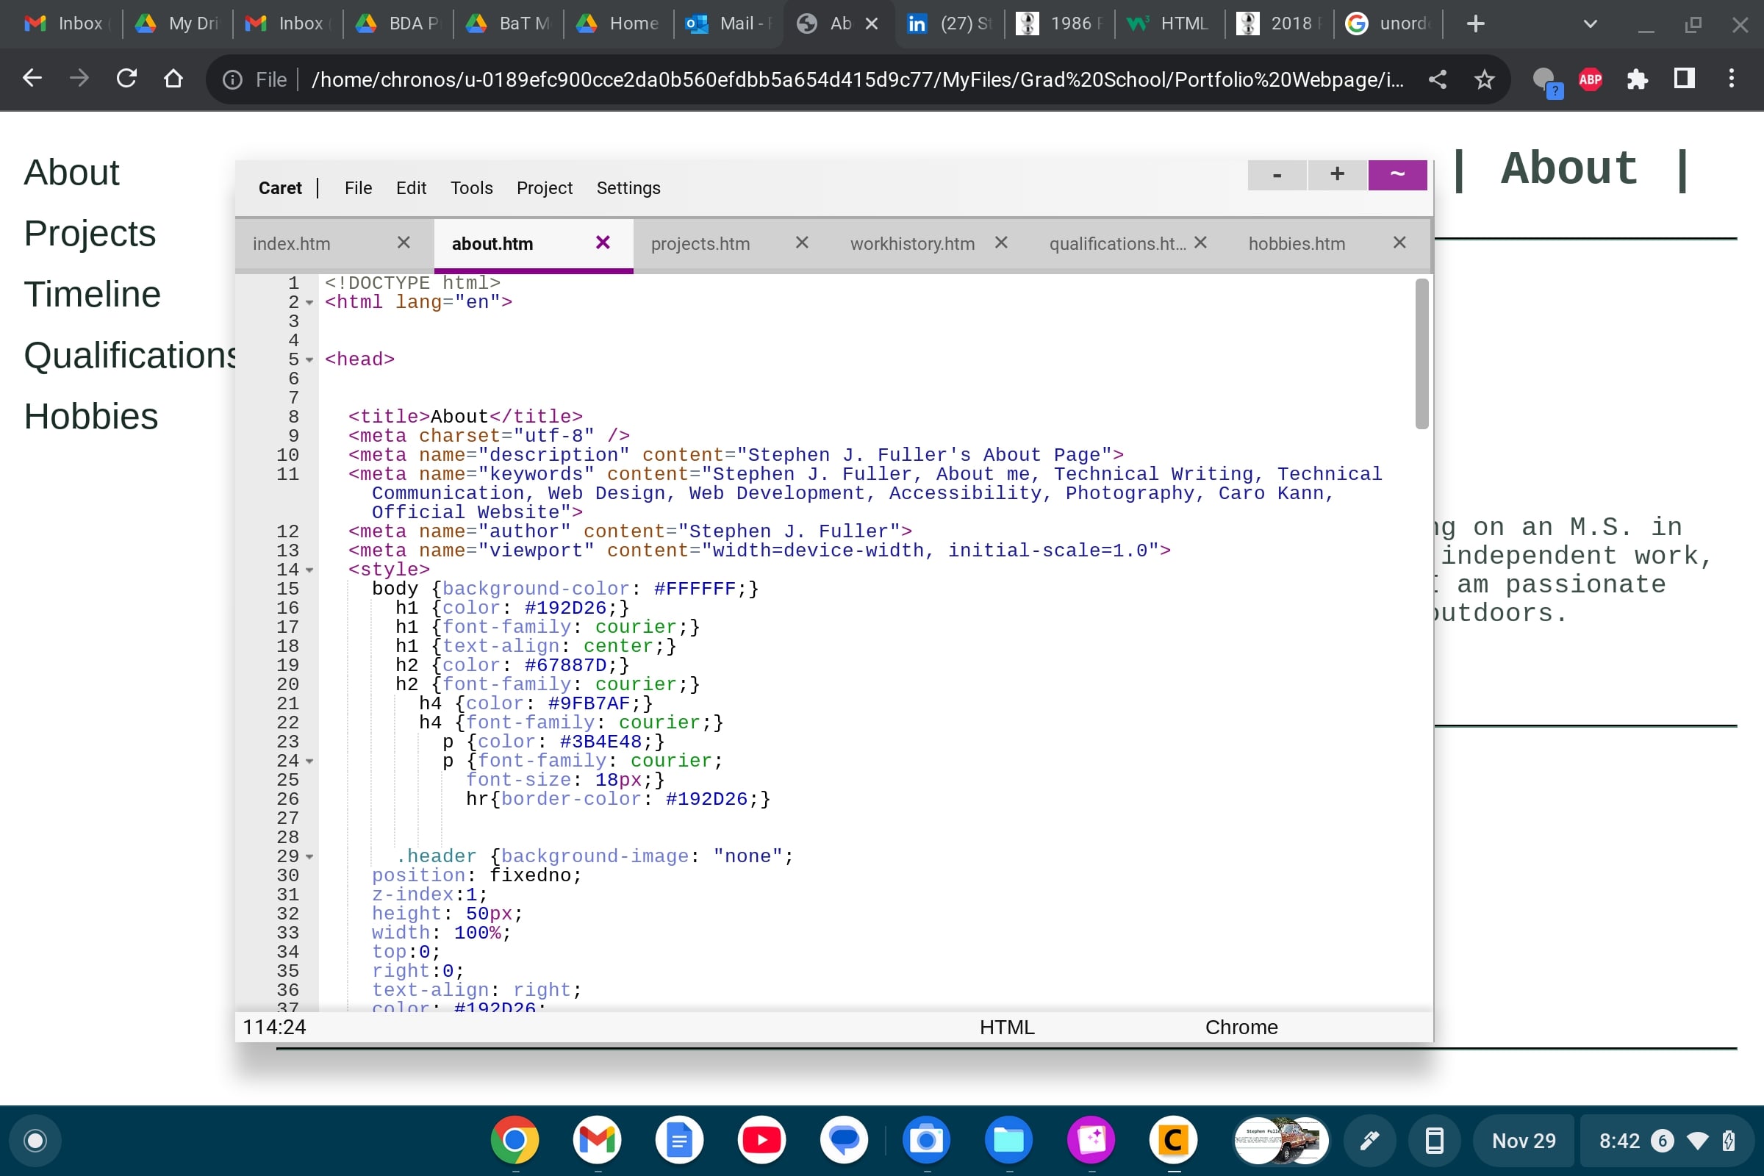Viewport: 1764px width, 1176px height.
Task: Bookmark this page with the star icon
Action: click(1484, 79)
